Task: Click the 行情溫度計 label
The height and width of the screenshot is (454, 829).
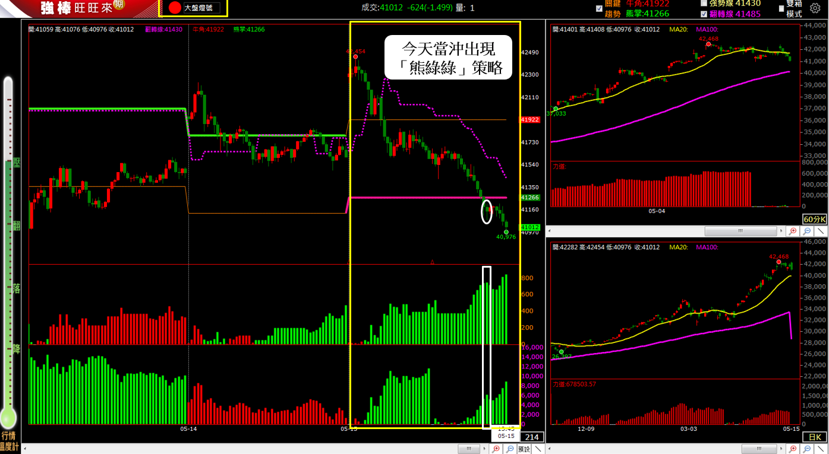Action: coord(8,440)
